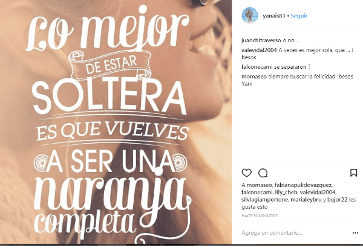
Task: Open silviagiamportone in likes list
Action: coord(265,200)
